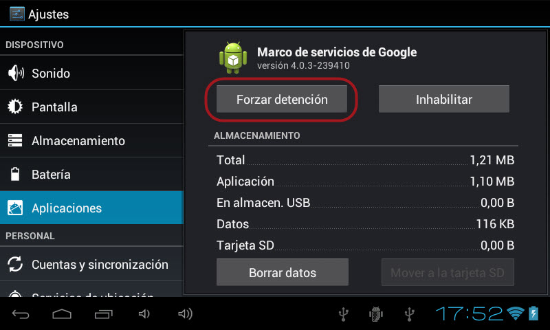Tap the Google services framework app icon
The height and width of the screenshot is (330, 550).
point(233,58)
